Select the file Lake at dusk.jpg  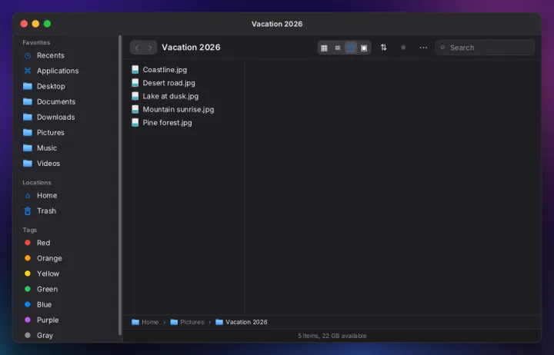(x=184, y=96)
